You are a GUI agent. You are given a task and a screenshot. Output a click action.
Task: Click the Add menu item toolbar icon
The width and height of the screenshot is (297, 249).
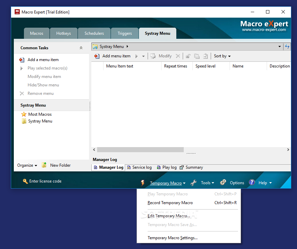(97, 56)
